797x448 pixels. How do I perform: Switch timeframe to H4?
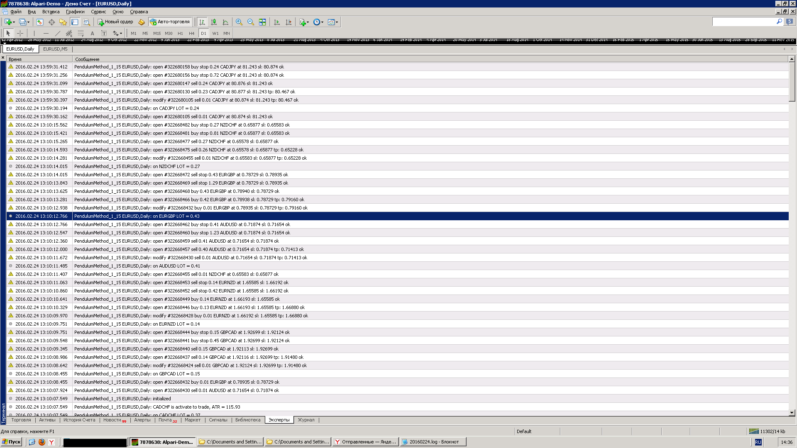tap(192, 33)
